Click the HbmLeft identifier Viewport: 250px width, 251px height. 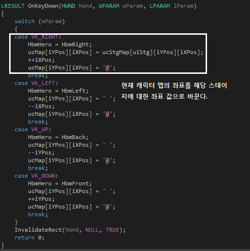coord(73,91)
